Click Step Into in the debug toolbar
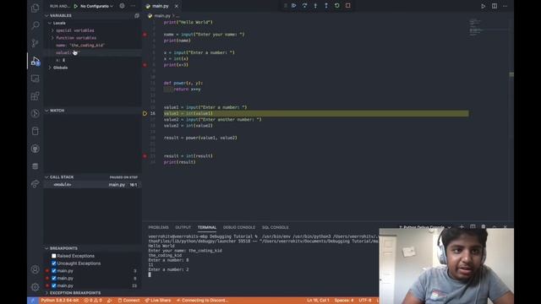The image size is (541, 304). pos(315,6)
